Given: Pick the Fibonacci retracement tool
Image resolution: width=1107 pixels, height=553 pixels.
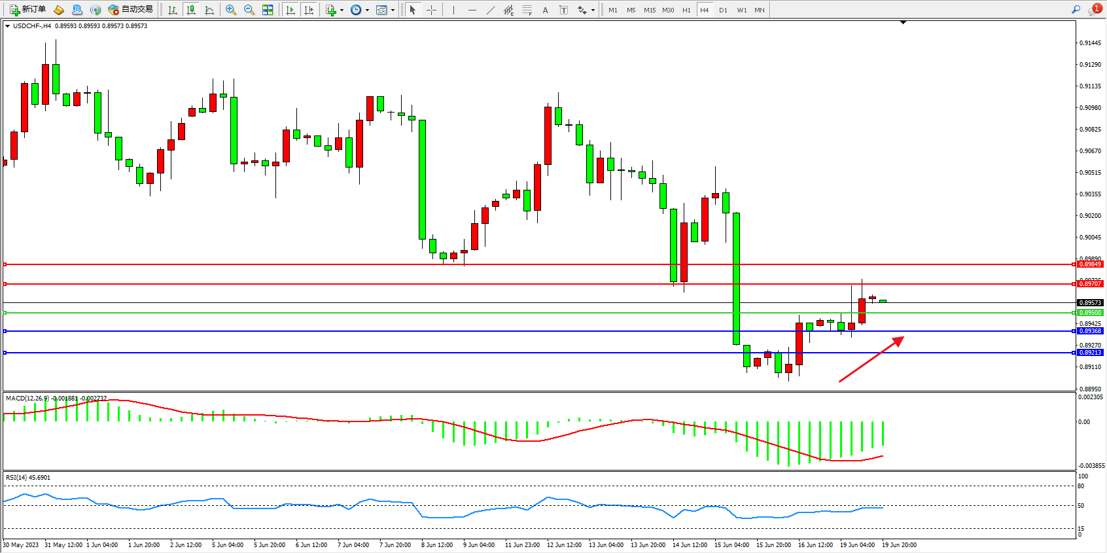Looking at the screenshot, I should [527, 10].
